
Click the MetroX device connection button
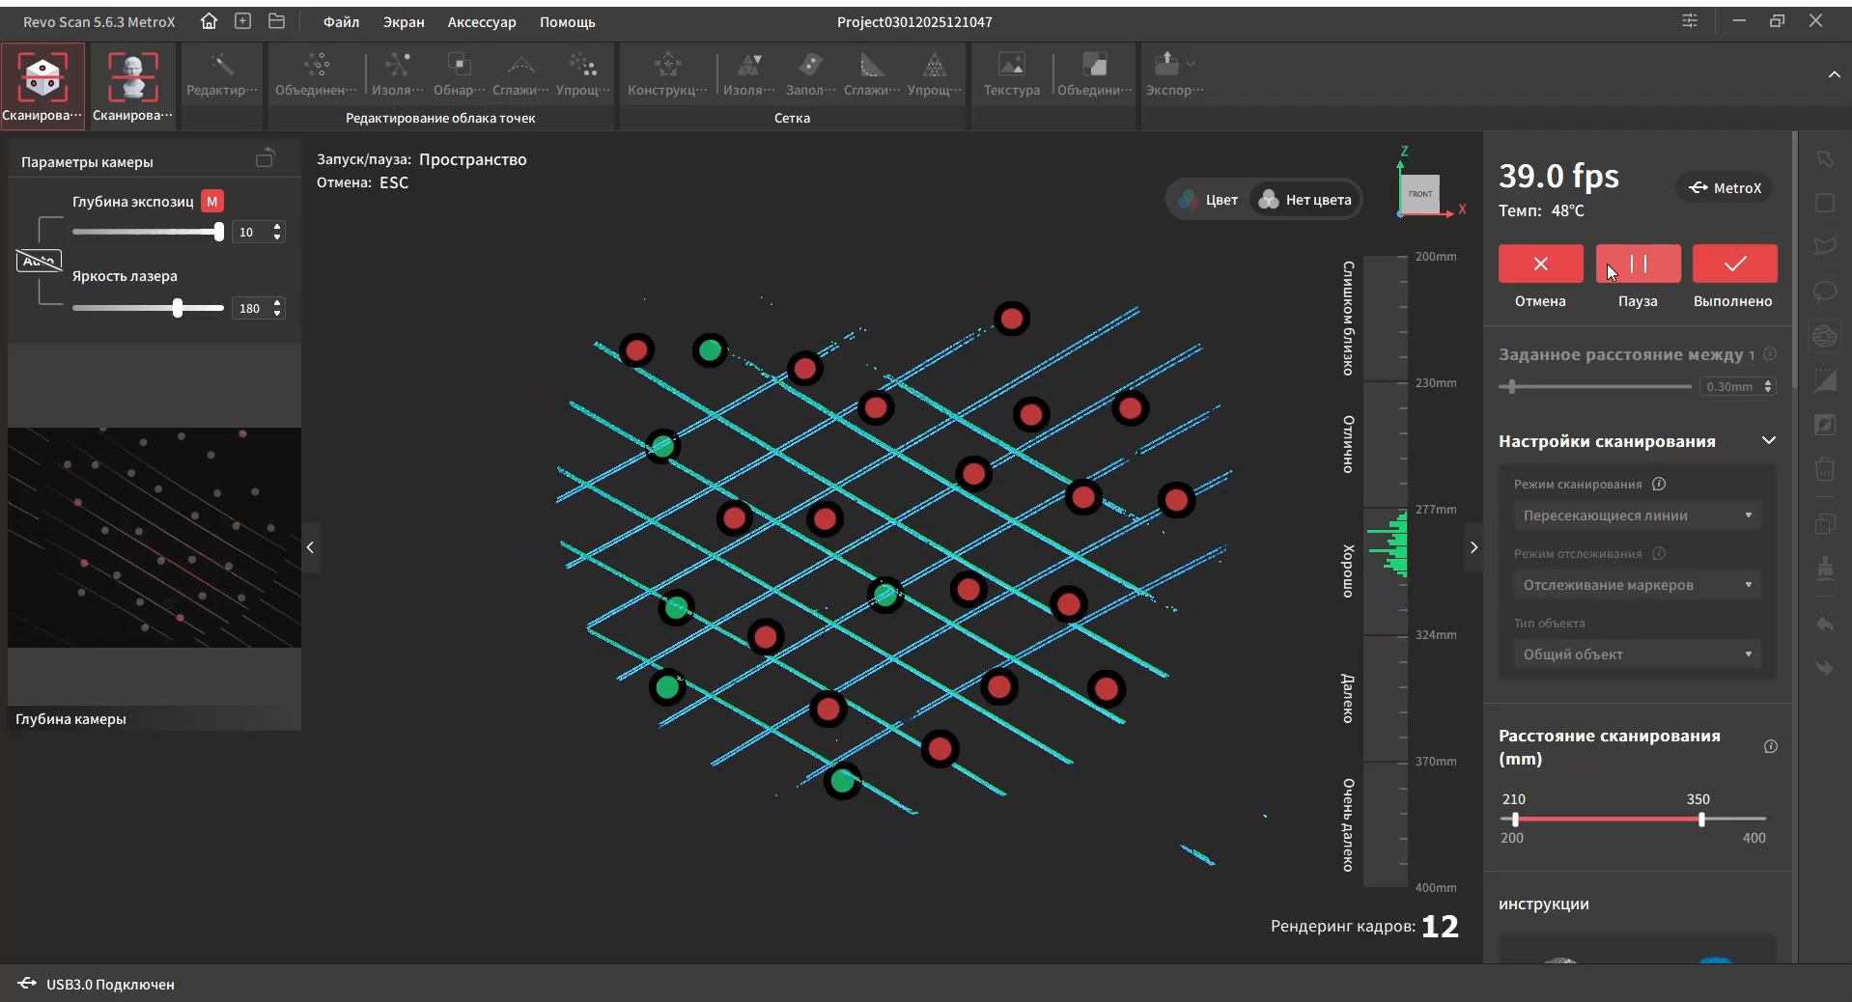pyautogui.click(x=1725, y=188)
